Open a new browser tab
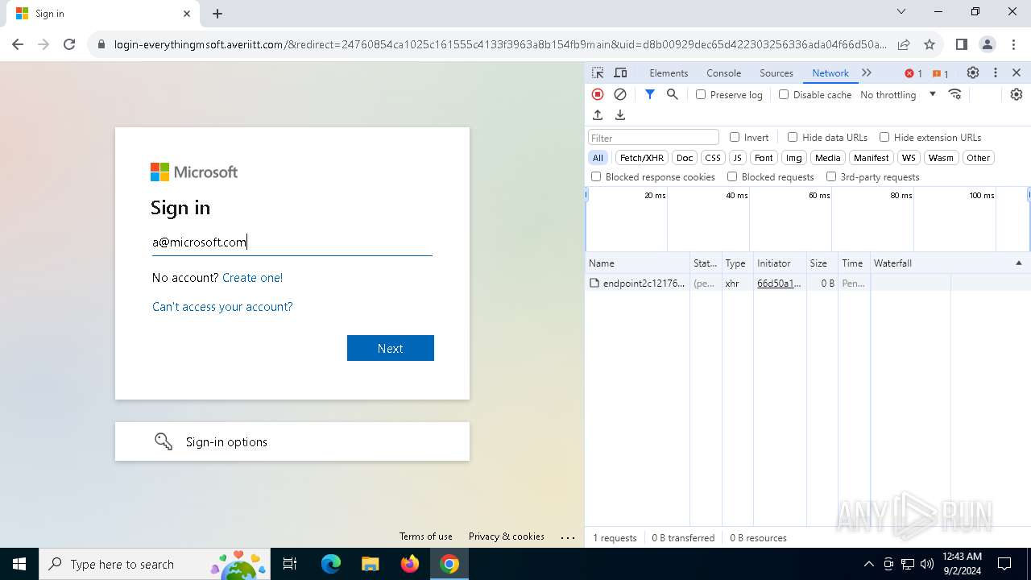The image size is (1031, 580). [217, 14]
